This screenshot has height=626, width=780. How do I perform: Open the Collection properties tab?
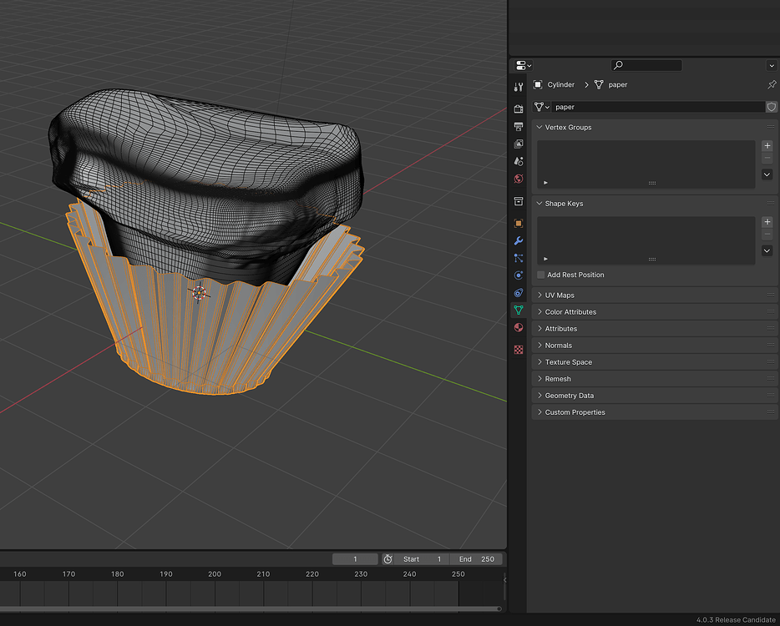coord(519,201)
